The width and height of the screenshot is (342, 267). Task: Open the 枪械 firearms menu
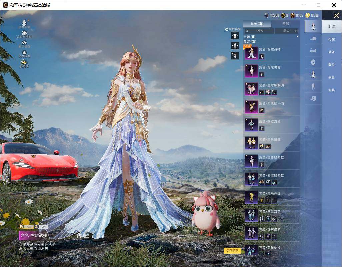click(x=332, y=39)
